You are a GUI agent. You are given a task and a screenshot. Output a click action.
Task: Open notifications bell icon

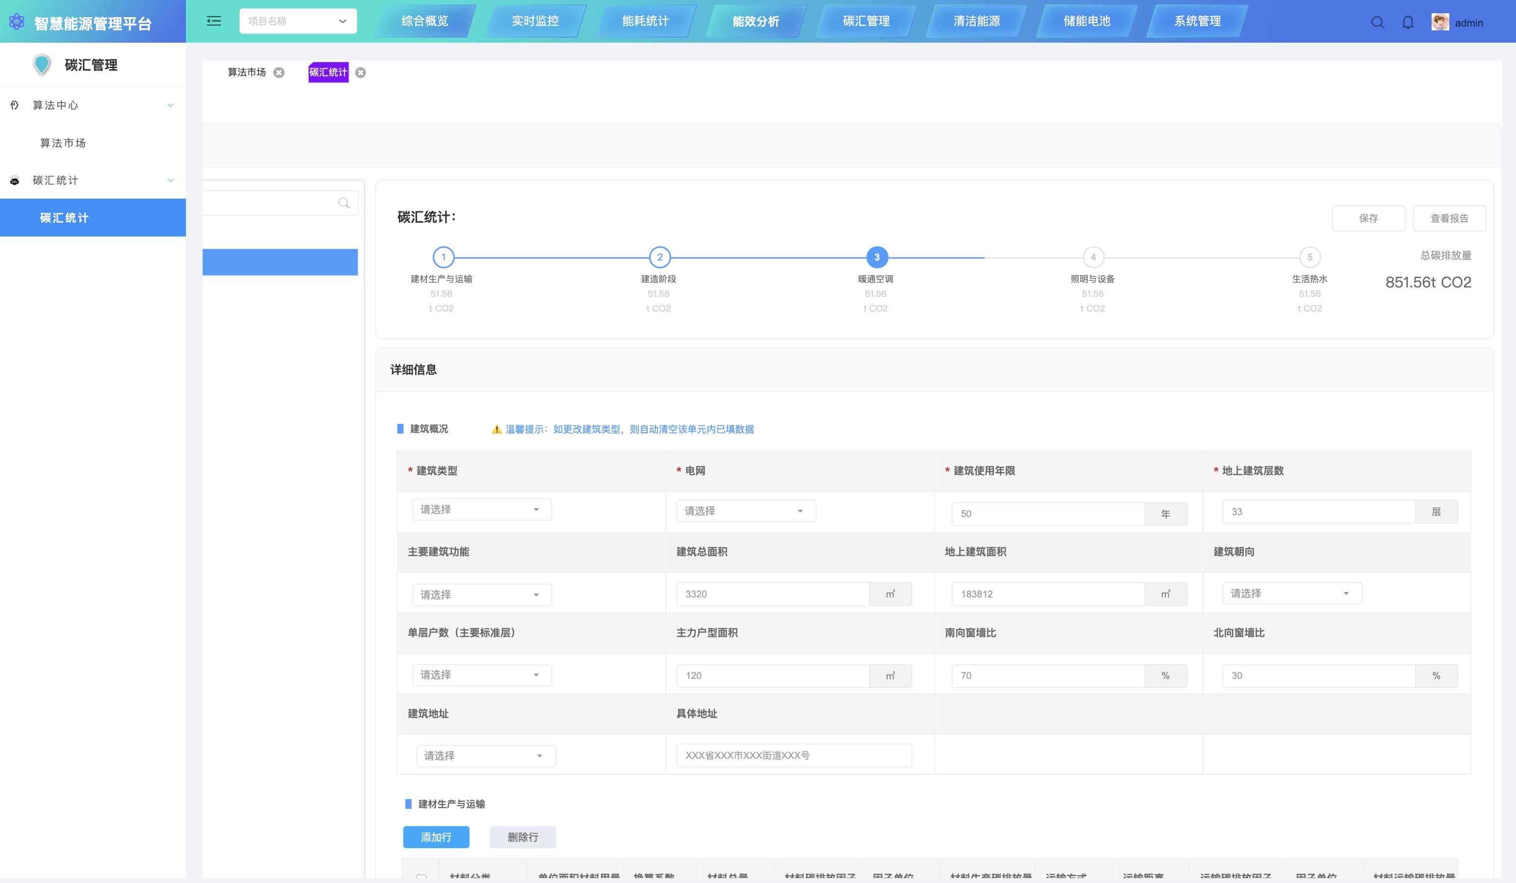[1408, 22]
